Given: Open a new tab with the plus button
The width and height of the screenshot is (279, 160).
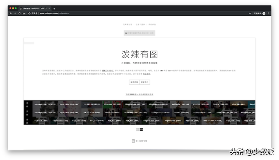Looking at the screenshot, I should coord(54,9).
